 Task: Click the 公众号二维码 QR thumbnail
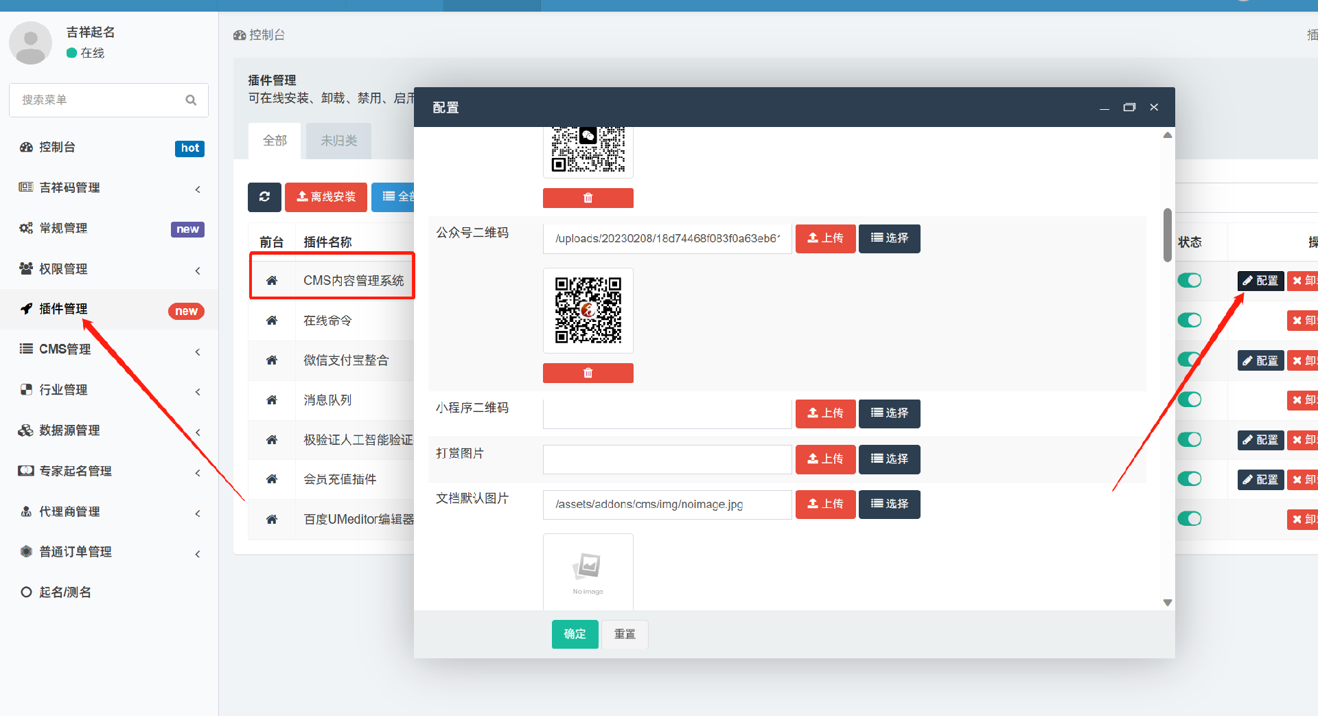click(x=588, y=310)
